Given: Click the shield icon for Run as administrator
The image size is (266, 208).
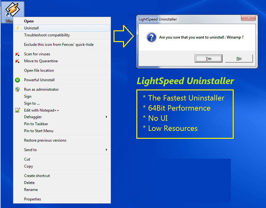Looking at the screenshot, I should pos(17,89).
